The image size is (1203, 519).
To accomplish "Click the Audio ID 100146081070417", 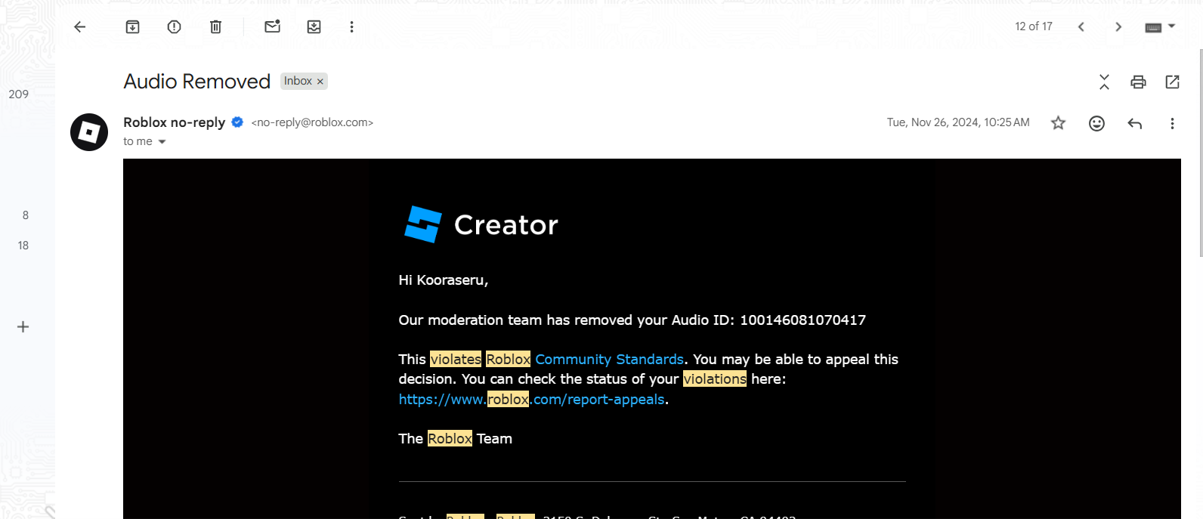I will (x=803, y=320).
